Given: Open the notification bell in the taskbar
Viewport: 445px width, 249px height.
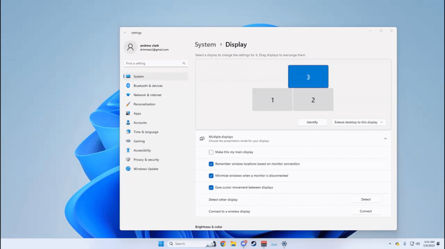Looking at the screenshot, I should click(438, 244).
